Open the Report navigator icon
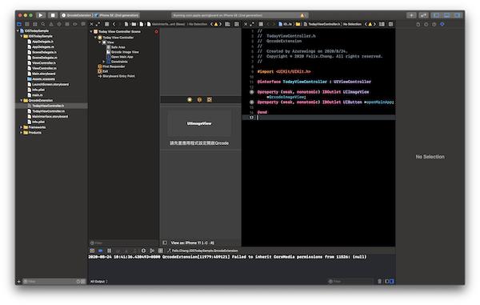 click(83, 24)
